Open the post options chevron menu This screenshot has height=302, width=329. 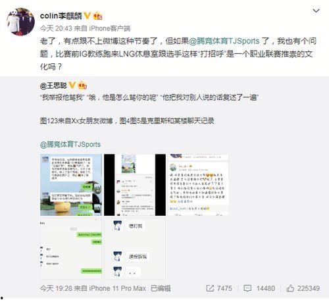(x=316, y=11)
